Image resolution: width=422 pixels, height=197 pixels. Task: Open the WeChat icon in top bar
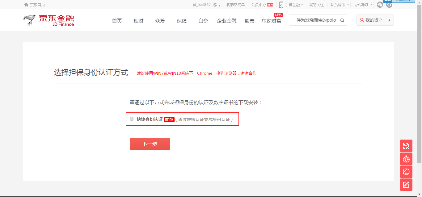tap(380, 5)
